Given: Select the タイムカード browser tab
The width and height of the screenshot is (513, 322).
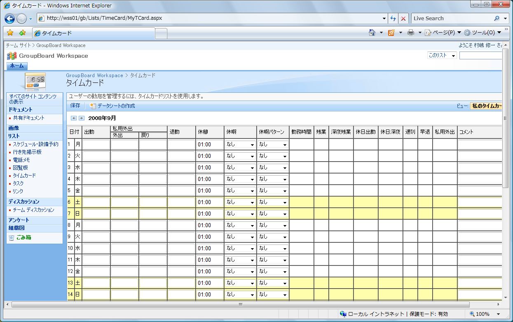Looking at the screenshot, I should point(94,33).
